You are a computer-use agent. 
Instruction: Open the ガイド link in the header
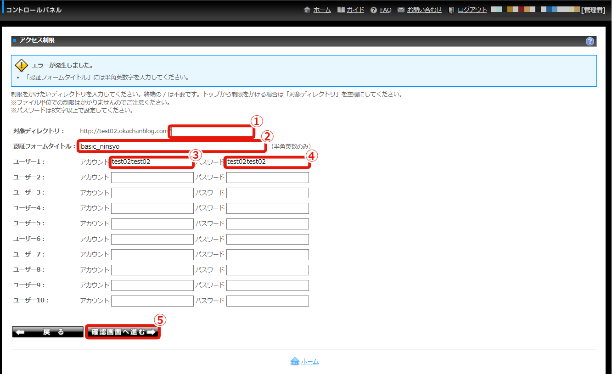coord(355,10)
